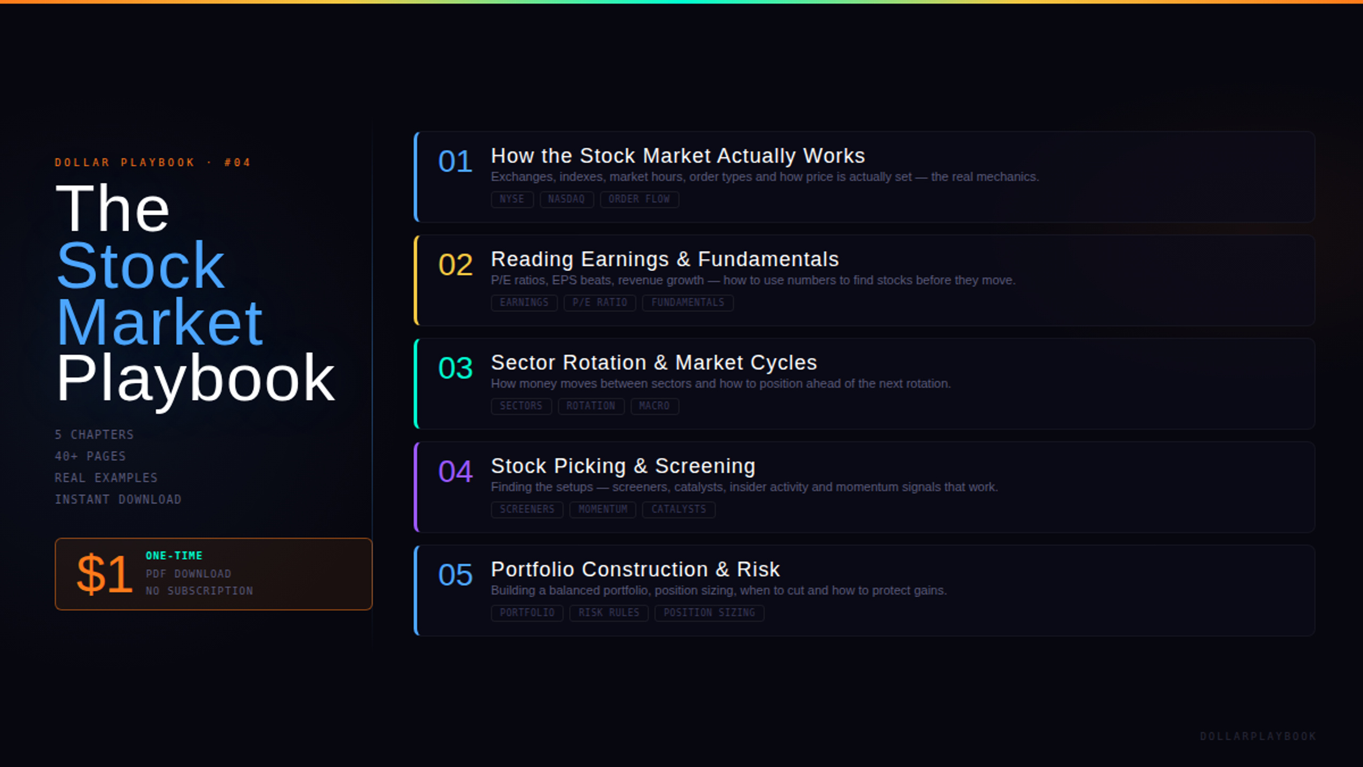Image resolution: width=1363 pixels, height=767 pixels.
Task: Click the POSITION SIZING tag
Action: 709,613
